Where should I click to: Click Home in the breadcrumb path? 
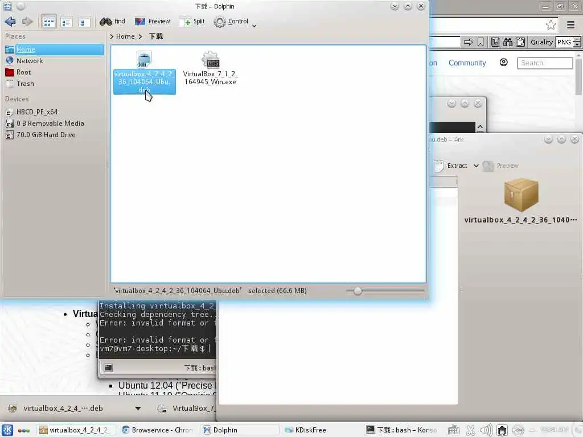(x=125, y=36)
